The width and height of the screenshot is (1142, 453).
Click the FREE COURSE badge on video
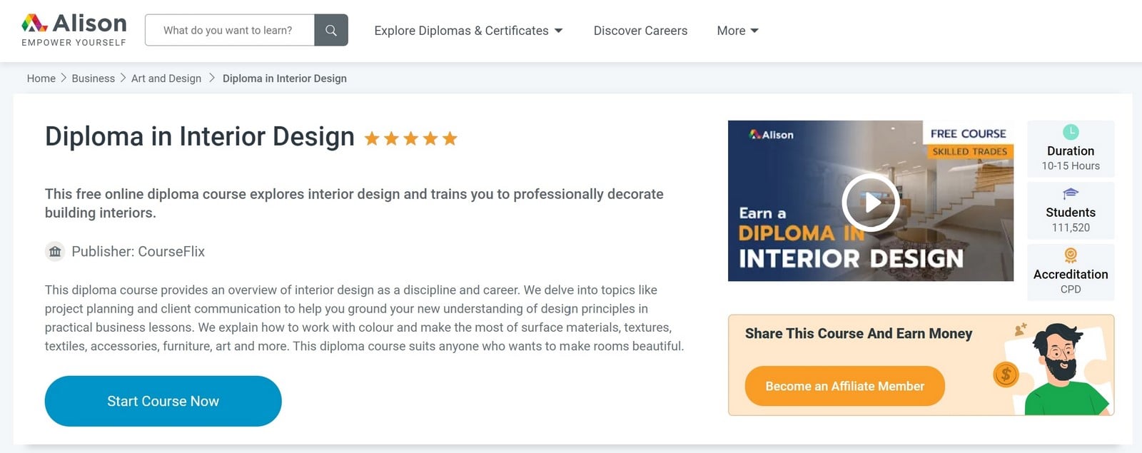tap(968, 133)
